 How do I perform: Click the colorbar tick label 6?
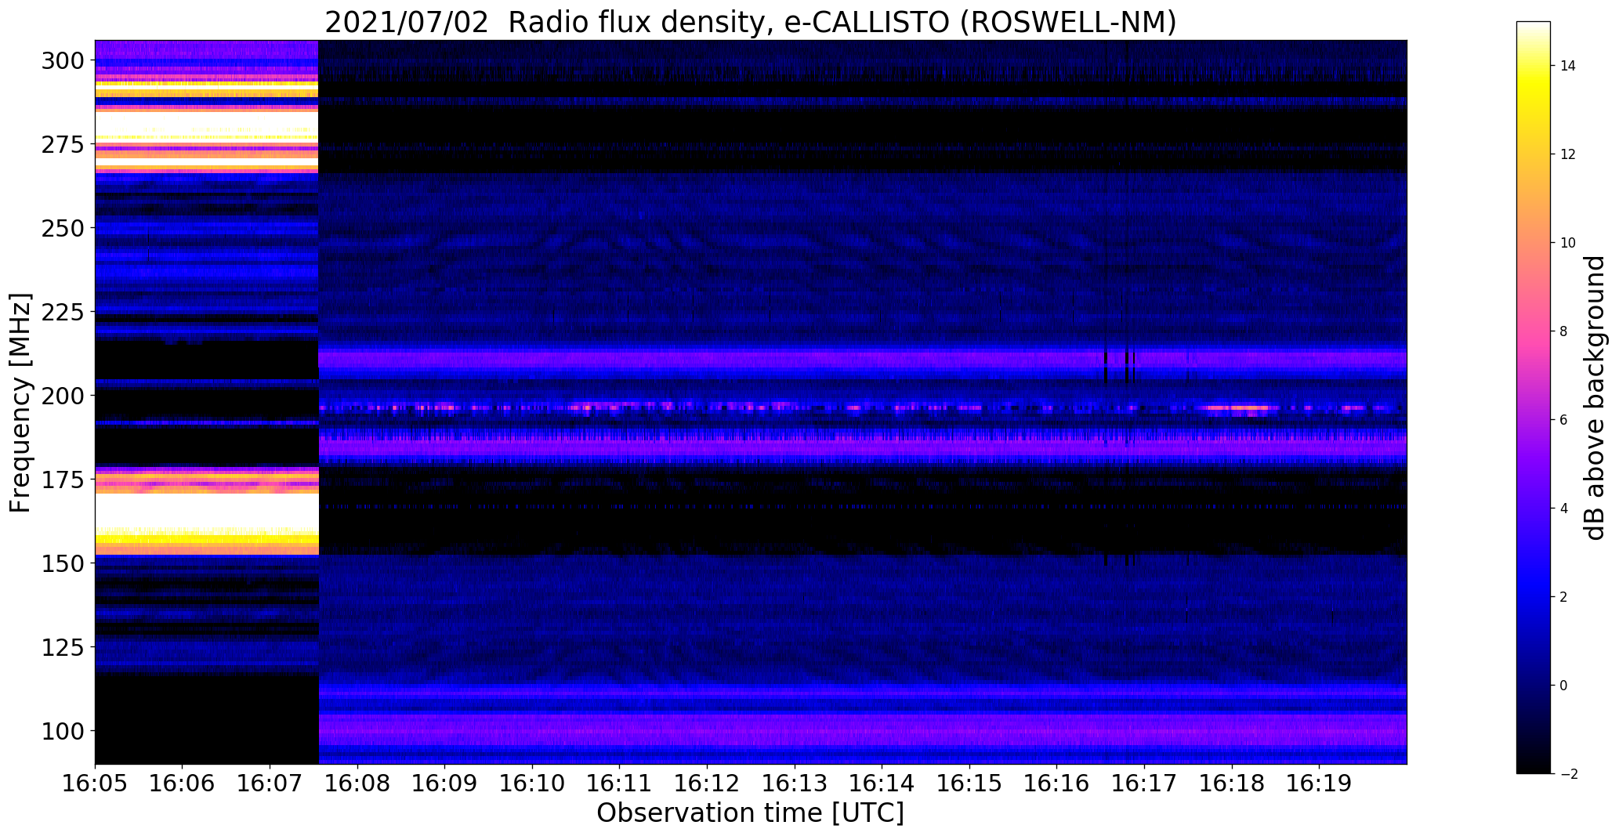tap(1563, 420)
